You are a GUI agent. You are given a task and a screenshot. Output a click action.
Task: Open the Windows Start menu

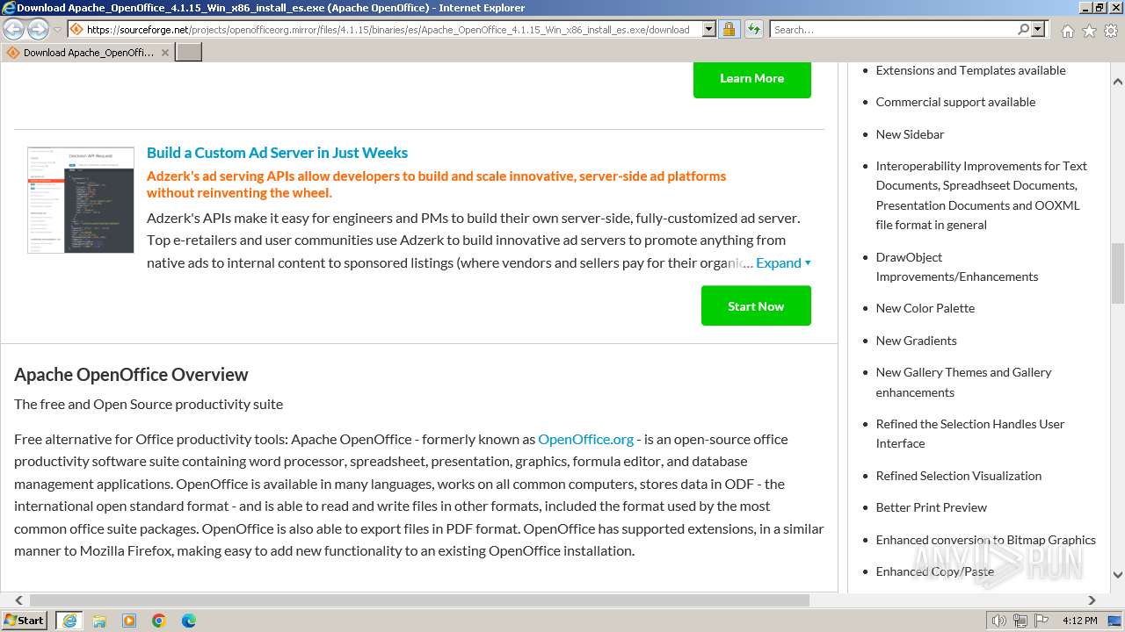[x=24, y=620]
